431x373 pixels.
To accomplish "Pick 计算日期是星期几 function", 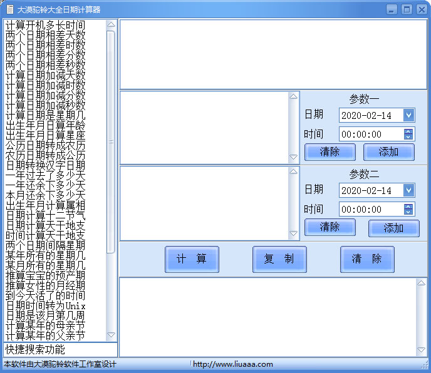I will (45, 116).
